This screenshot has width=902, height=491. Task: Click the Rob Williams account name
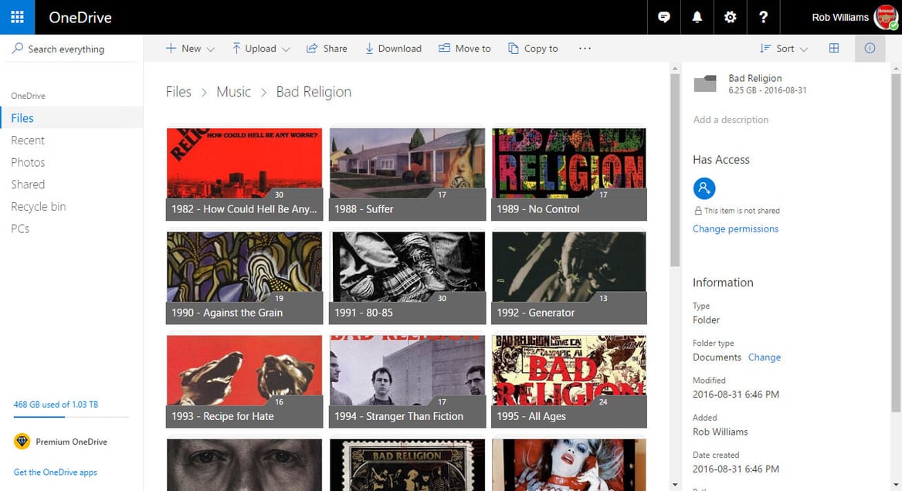tap(840, 17)
